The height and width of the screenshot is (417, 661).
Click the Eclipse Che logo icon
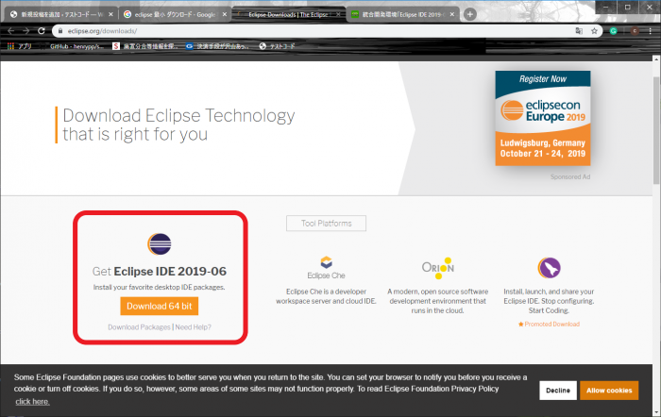click(327, 262)
